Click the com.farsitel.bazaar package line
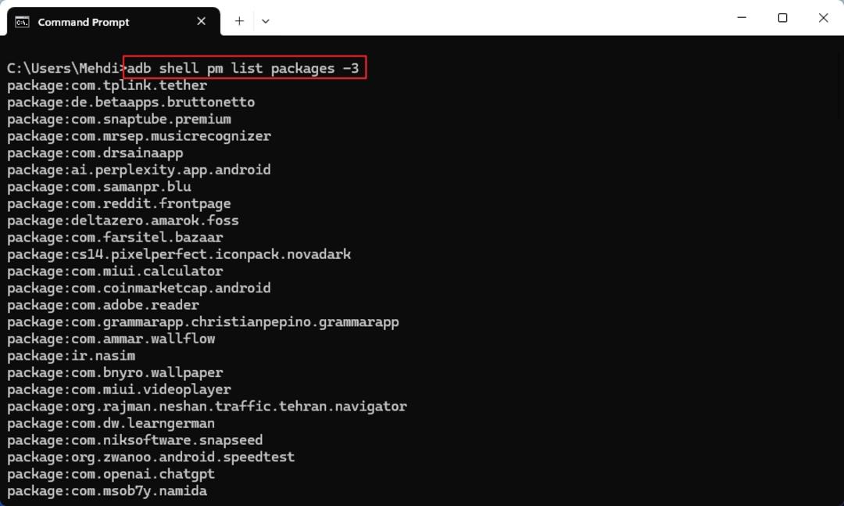The height and width of the screenshot is (506, 844). tap(115, 237)
